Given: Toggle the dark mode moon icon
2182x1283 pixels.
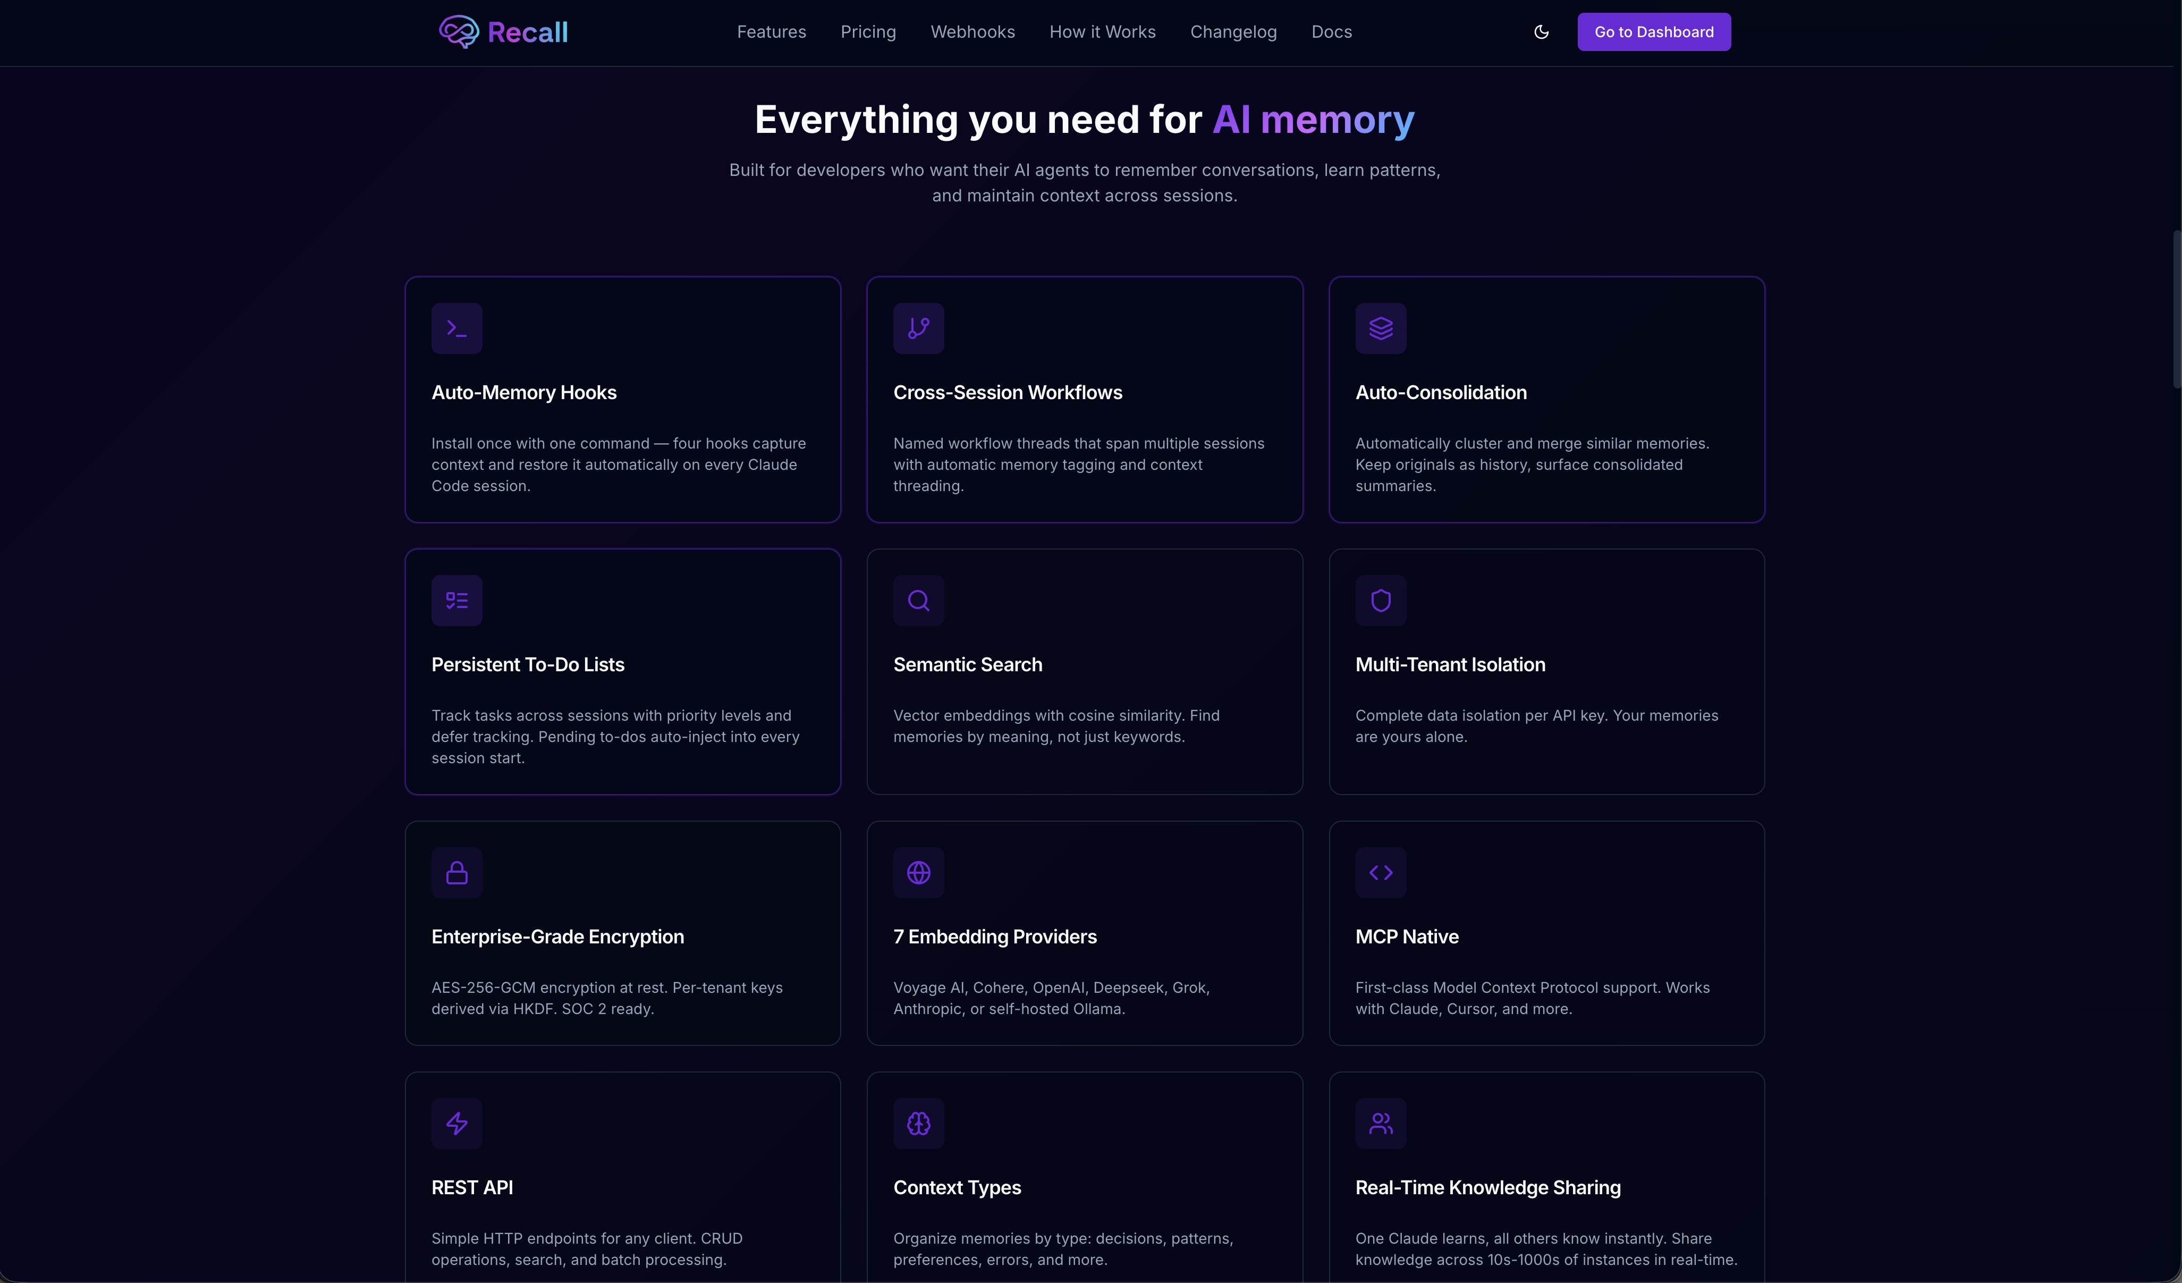Looking at the screenshot, I should pos(1541,32).
